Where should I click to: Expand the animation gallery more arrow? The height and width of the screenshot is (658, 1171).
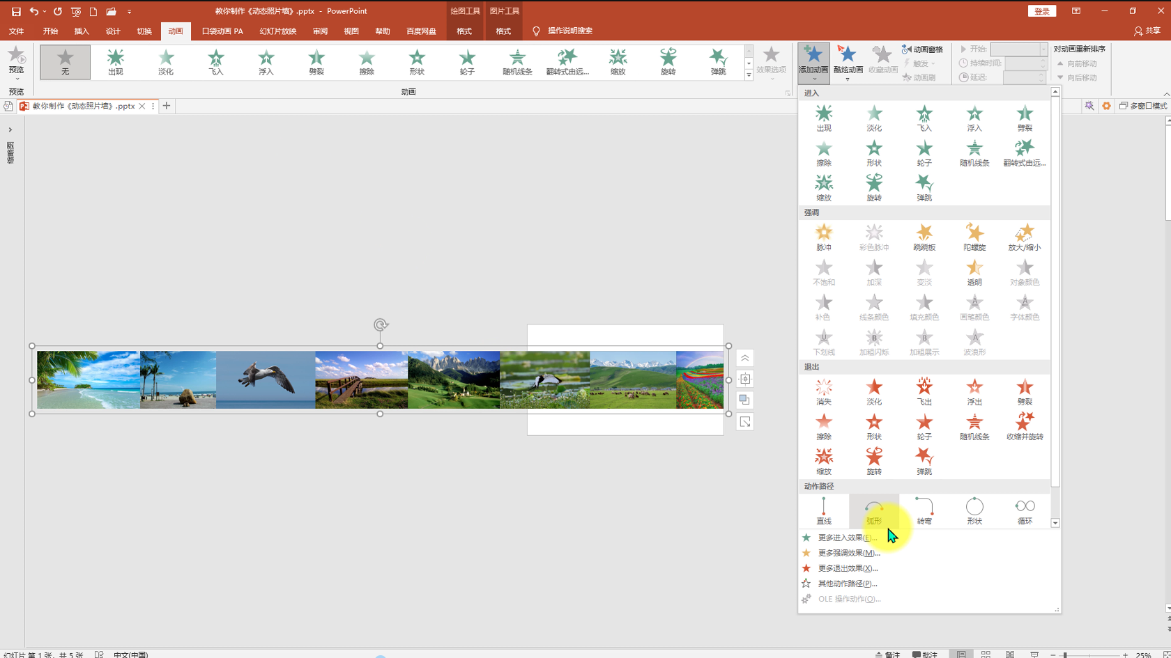(x=749, y=75)
